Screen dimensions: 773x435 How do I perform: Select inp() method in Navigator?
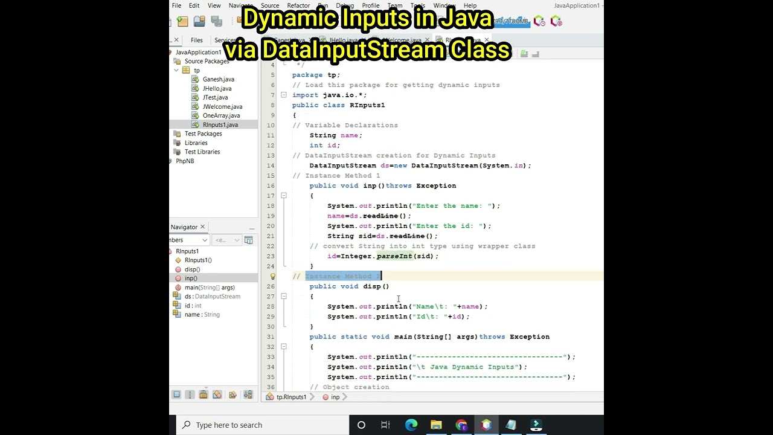tap(191, 279)
